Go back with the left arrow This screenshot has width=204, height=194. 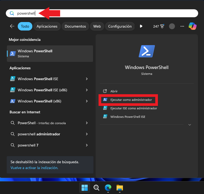12,26
